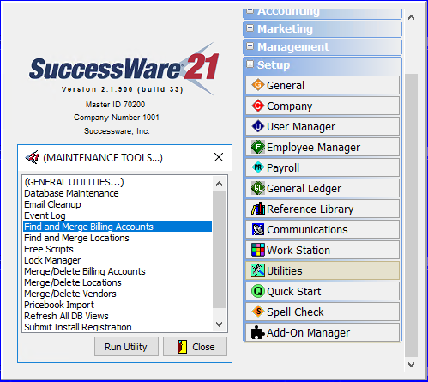Viewport: 428px width, 382px height.
Task: Click the utilities list scrollbar thumb
Action: point(220,249)
